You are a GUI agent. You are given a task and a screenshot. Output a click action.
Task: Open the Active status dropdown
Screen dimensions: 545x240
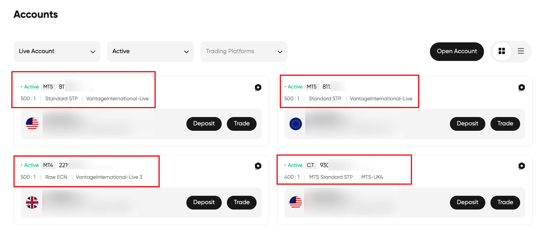click(x=150, y=52)
